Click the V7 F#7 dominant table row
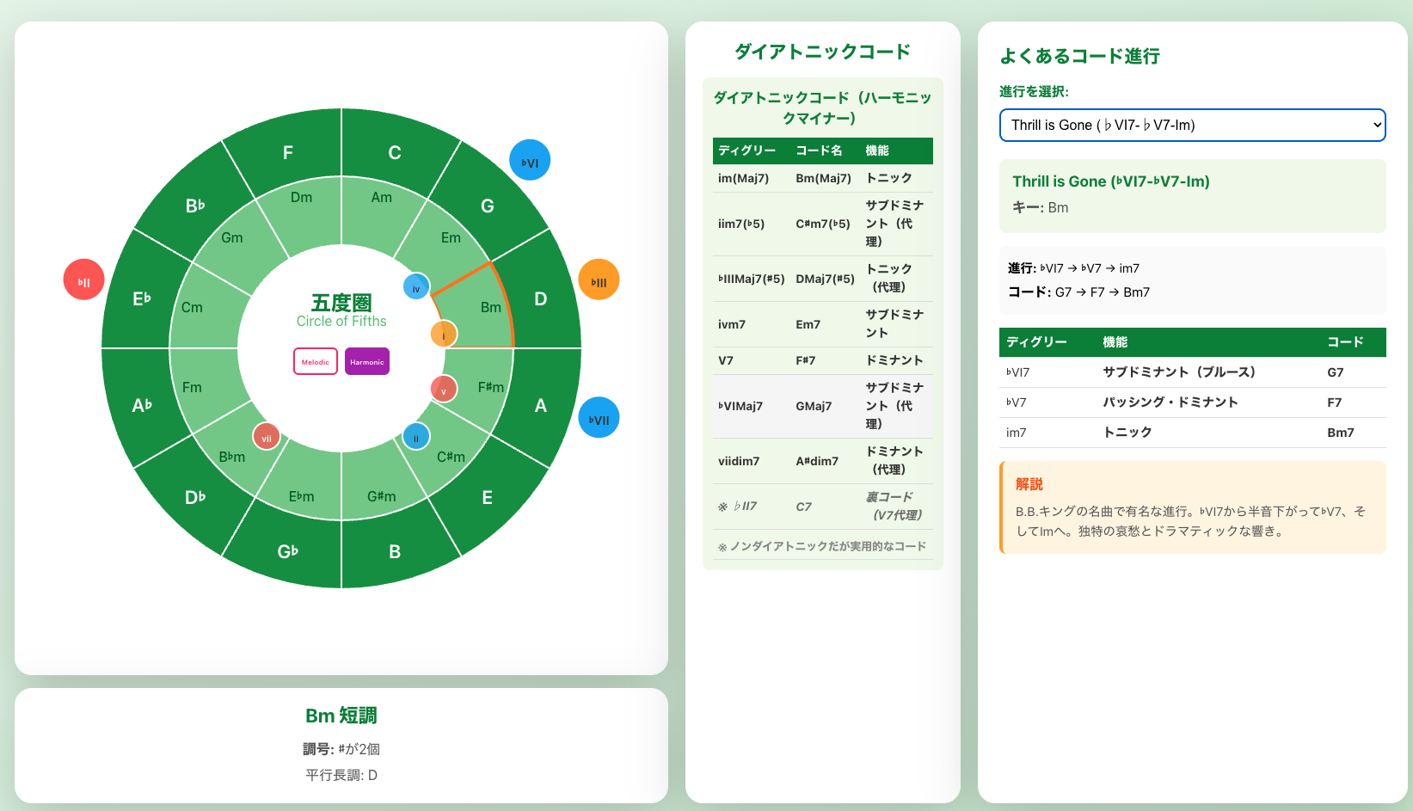Screen dimensions: 1413x811 point(822,360)
